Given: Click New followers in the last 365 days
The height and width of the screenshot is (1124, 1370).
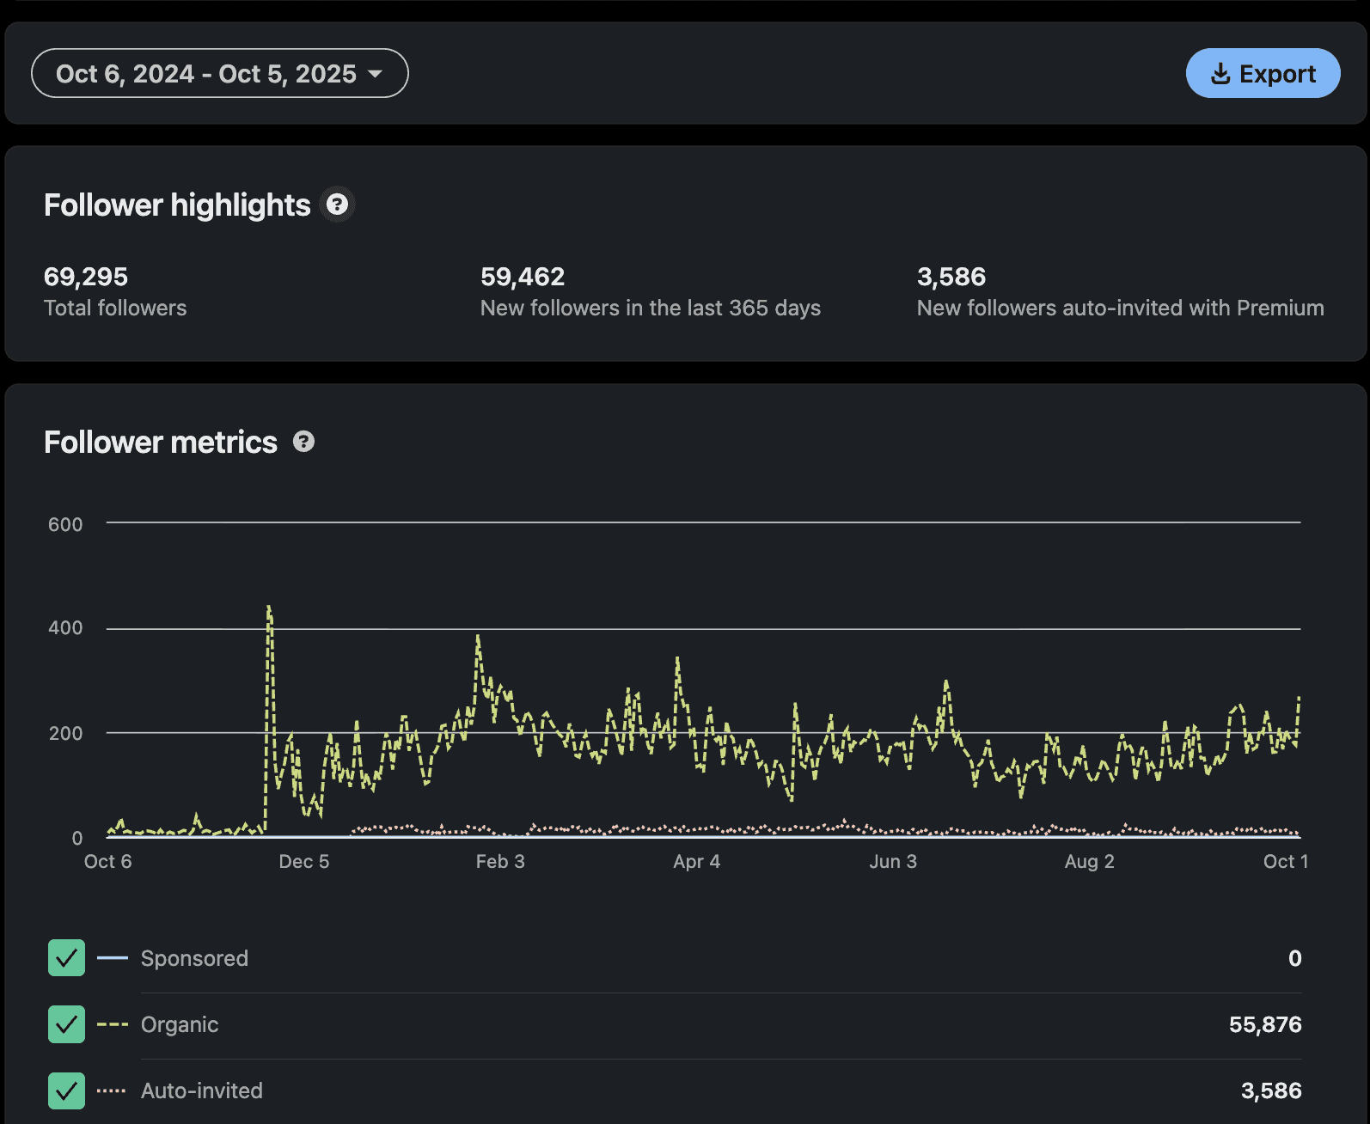Looking at the screenshot, I should 651,308.
